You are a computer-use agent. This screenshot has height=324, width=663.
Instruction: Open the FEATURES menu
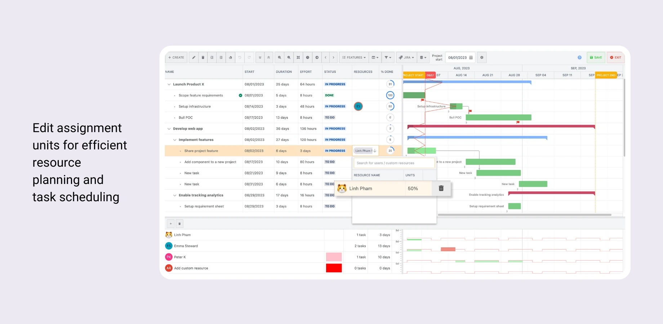pyautogui.click(x=353, y=57)
